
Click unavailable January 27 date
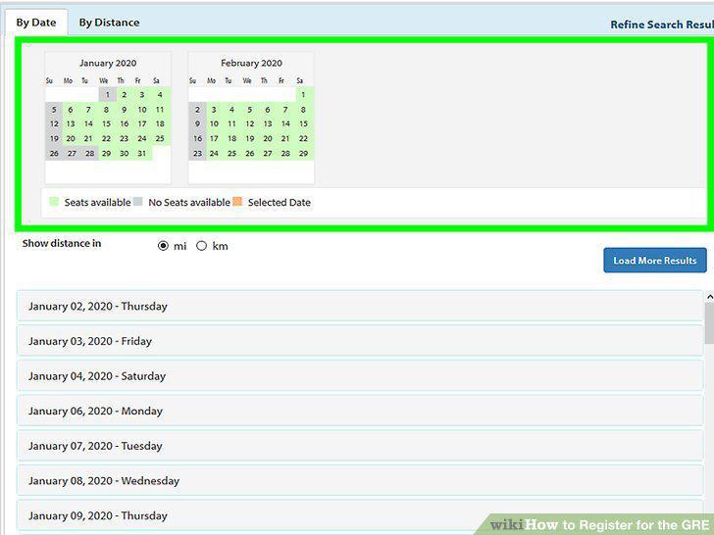(x=72, y=153)
